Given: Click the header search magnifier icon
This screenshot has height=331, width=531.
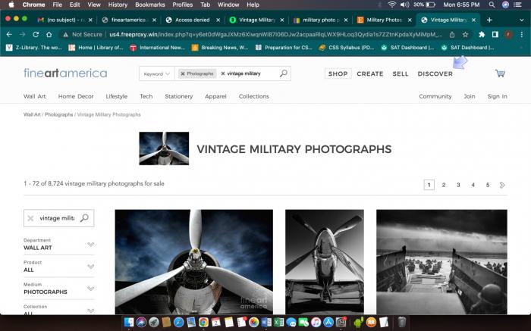Looking at the screenshot, I should point(284,73).
